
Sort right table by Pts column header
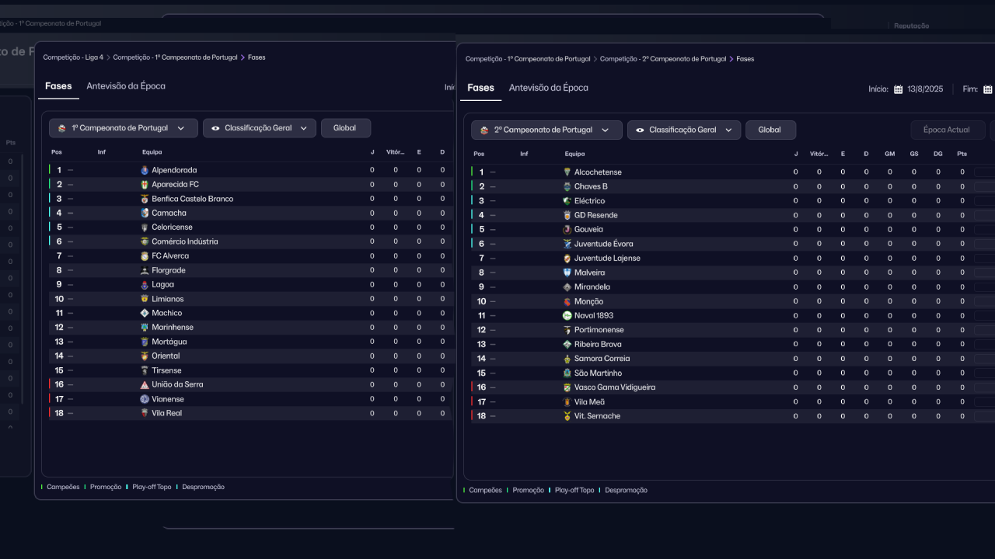click(962, 154)
